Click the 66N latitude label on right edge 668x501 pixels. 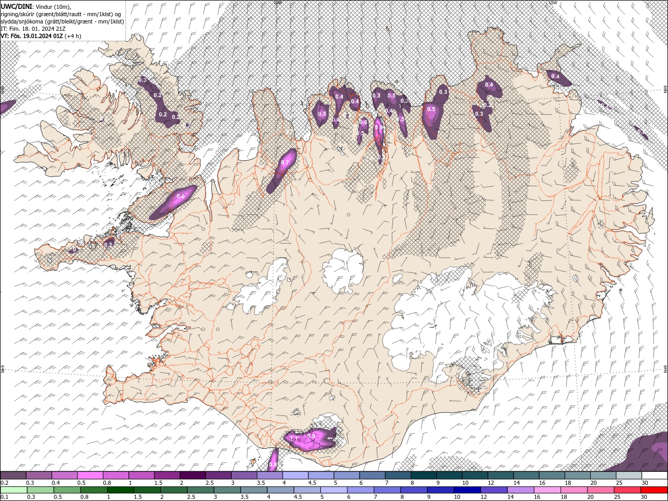665,90
